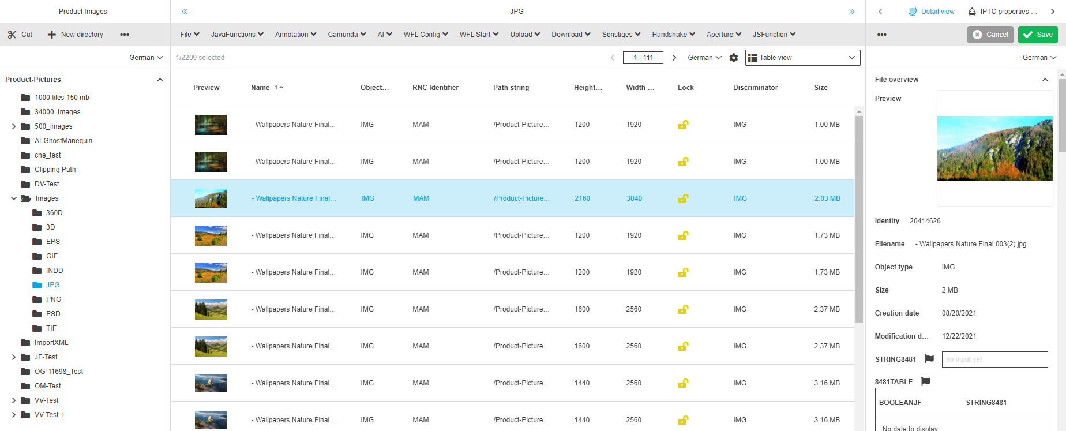Toggle the lock icon in first row
Image resolution: width=1066 pixels, height=431 pixels.
683,125
